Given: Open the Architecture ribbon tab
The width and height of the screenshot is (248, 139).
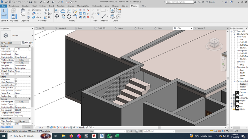Looking at the screenshot, I should [14, 6].
